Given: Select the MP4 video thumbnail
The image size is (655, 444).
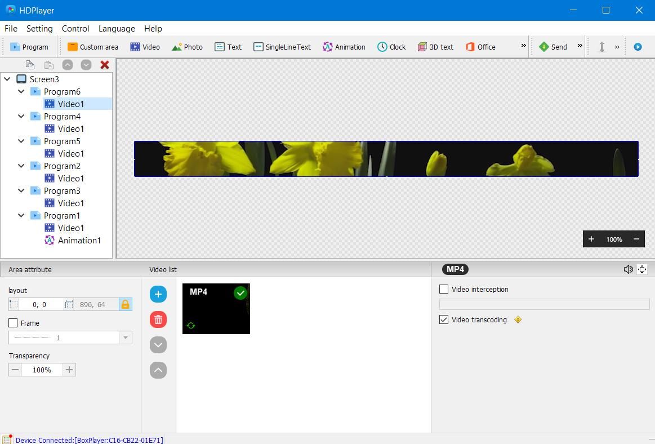Looking at the screenshot, I should click(x=216, y=309).
